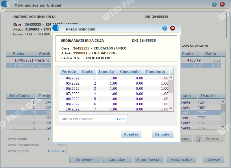Sort by Importe column header
231x168 pixels.
[107, 72]
